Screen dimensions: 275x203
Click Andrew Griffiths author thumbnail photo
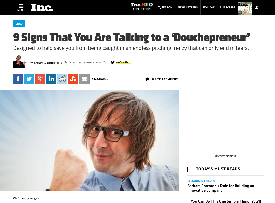tap(19, 62)
